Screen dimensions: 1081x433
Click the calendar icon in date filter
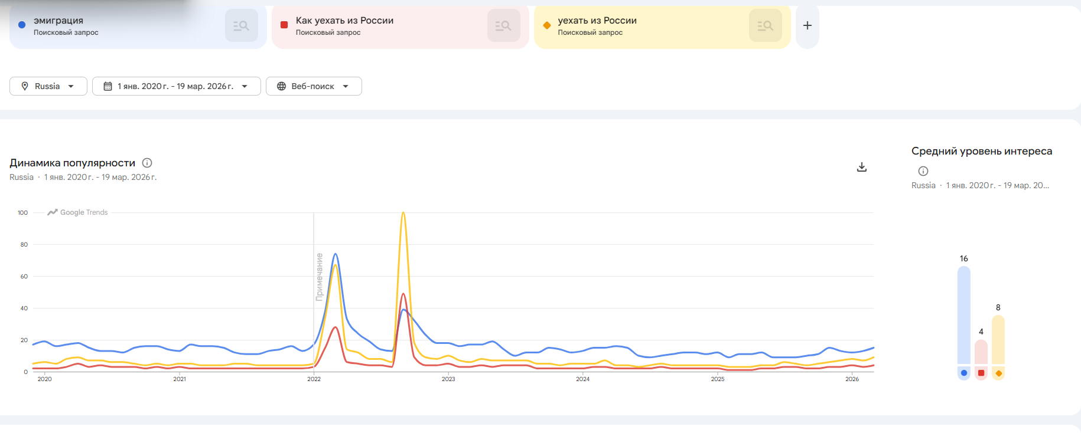[x=108, y=86]
